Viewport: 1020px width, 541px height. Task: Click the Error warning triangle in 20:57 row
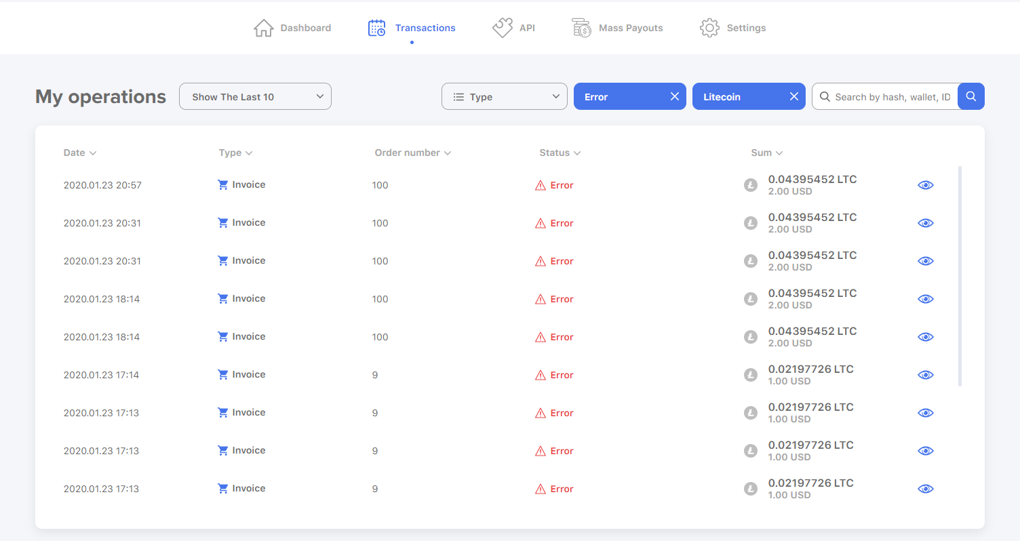pos(541,185)
